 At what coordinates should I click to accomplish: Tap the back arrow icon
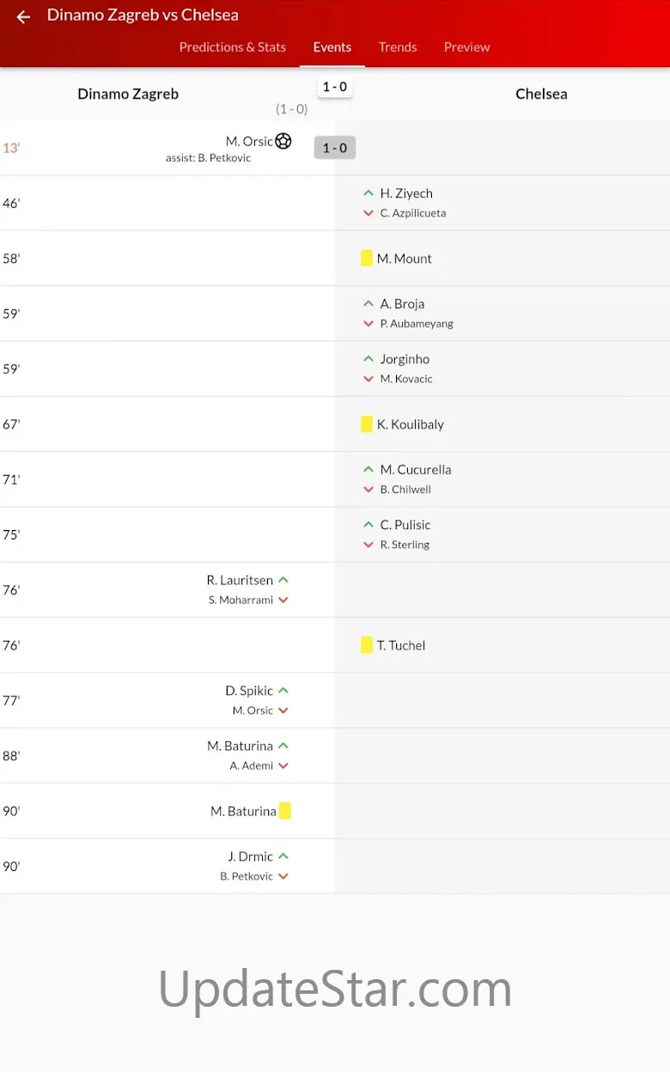tap(23, 16)
